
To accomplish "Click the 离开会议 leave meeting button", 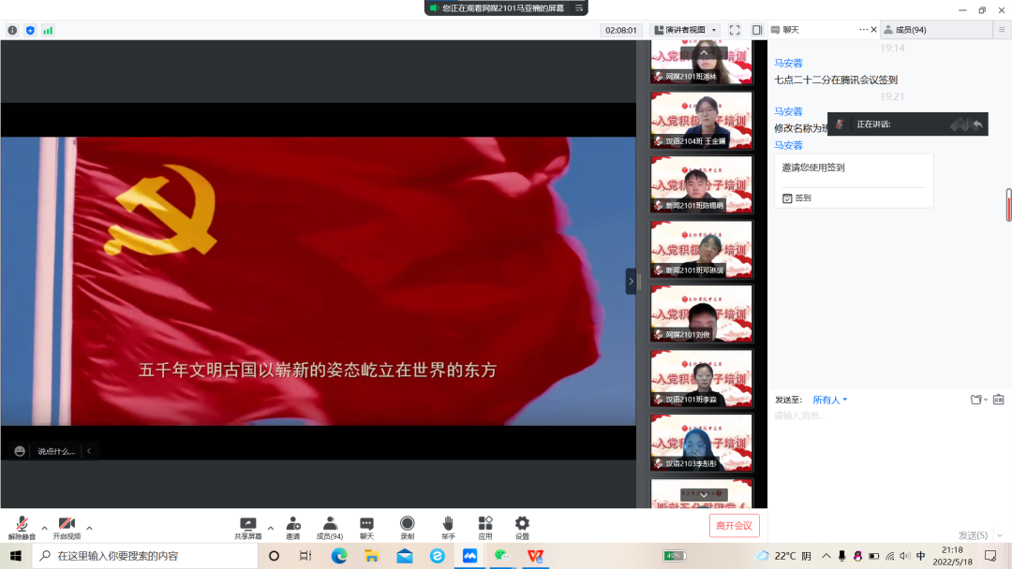I will (734, 525).
